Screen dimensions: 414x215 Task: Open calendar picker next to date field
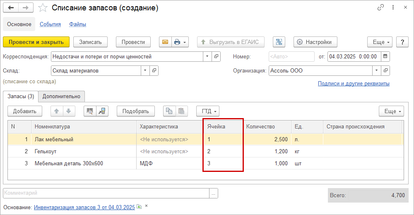point(385,56)
